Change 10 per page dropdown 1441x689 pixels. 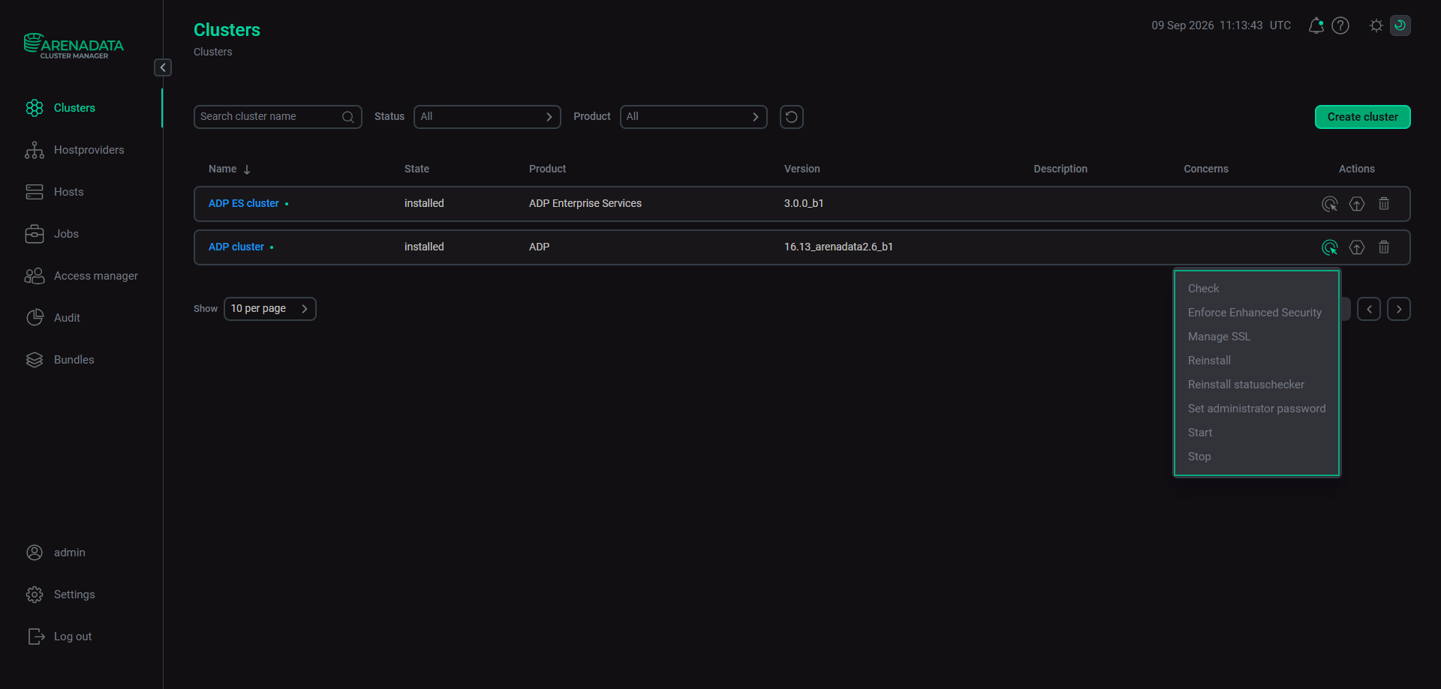coord(270,309)
